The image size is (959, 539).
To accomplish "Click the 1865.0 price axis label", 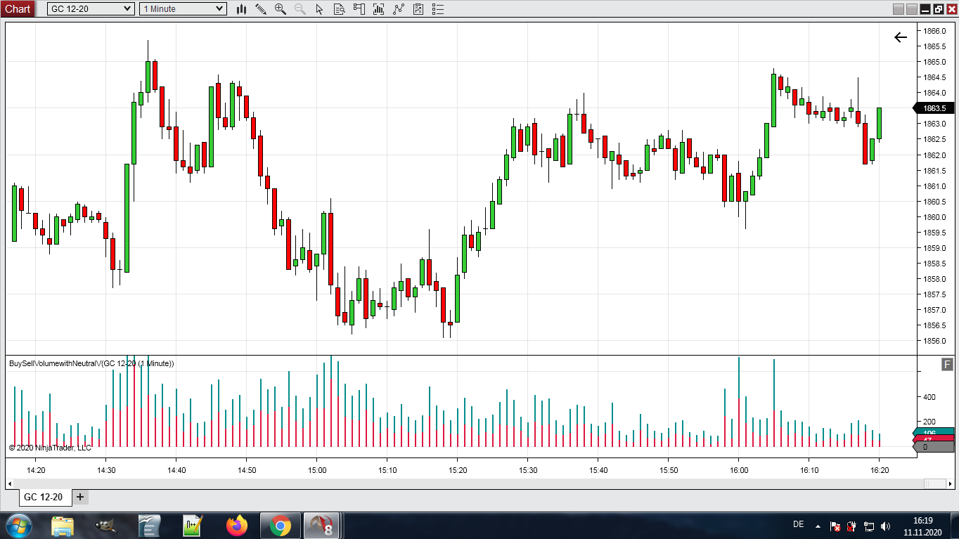I will [934, 62].
